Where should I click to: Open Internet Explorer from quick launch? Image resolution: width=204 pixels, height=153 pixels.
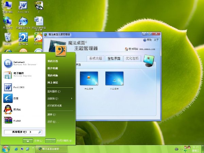16,149
